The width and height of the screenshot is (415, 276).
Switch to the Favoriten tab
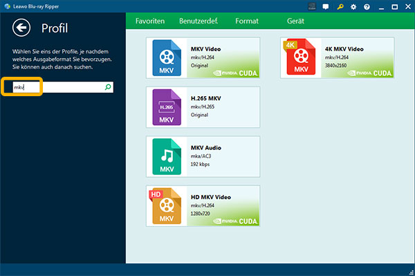coord(150,21)
